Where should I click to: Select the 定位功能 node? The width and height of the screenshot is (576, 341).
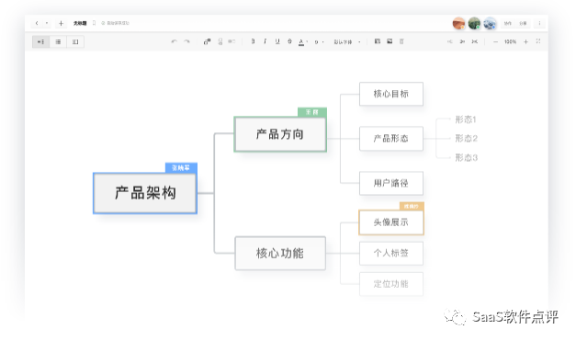[391, 284]
